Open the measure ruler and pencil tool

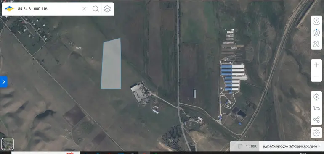tap(316, 44)
